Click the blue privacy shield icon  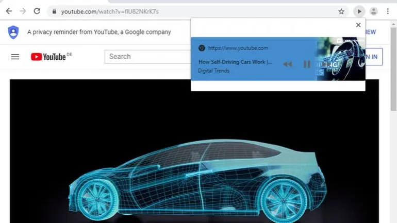[x=13, y=32]
